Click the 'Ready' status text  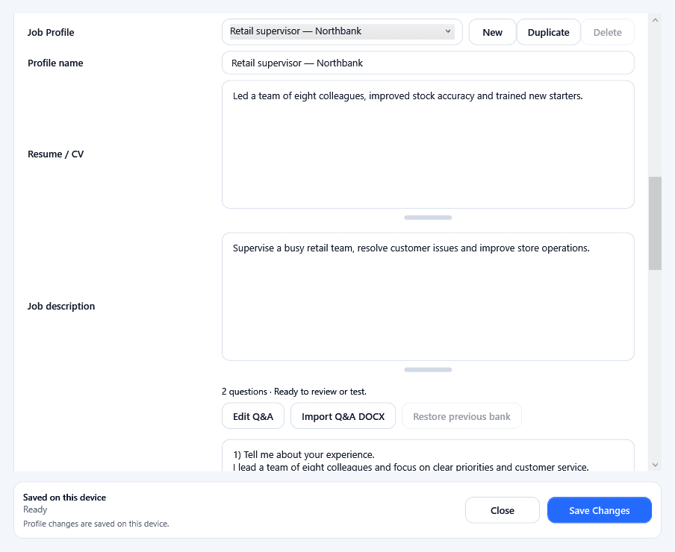[x=35, y=509]
